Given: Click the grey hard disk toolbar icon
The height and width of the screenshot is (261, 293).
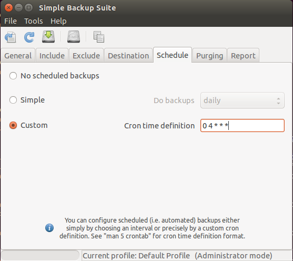Looking at the screenshot, I should coord(74,37).
